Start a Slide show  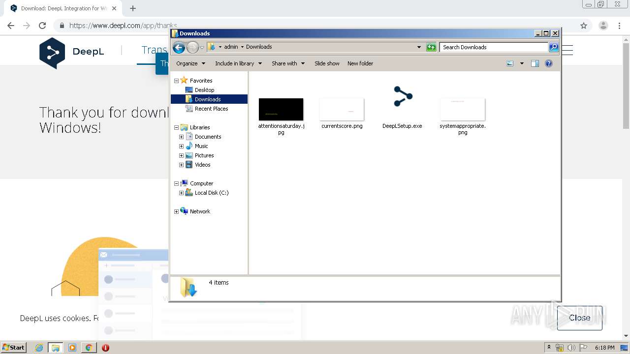327,63
